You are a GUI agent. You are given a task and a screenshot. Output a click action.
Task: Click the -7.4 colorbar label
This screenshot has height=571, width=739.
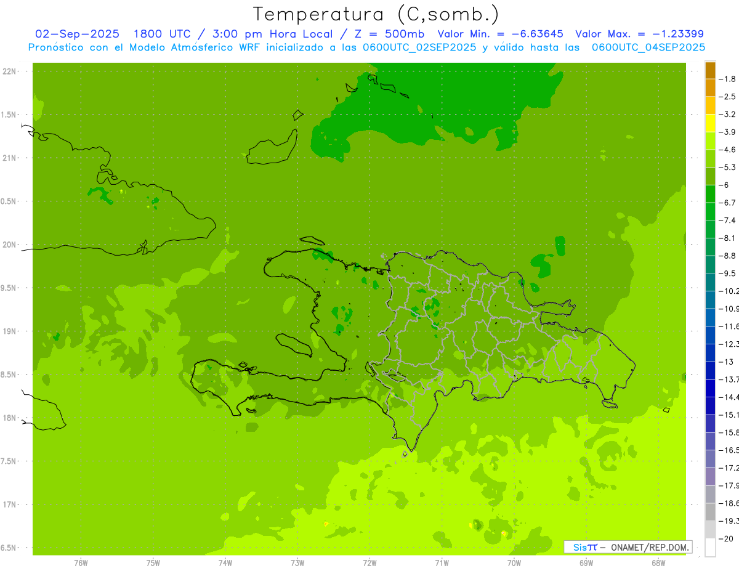727,221
